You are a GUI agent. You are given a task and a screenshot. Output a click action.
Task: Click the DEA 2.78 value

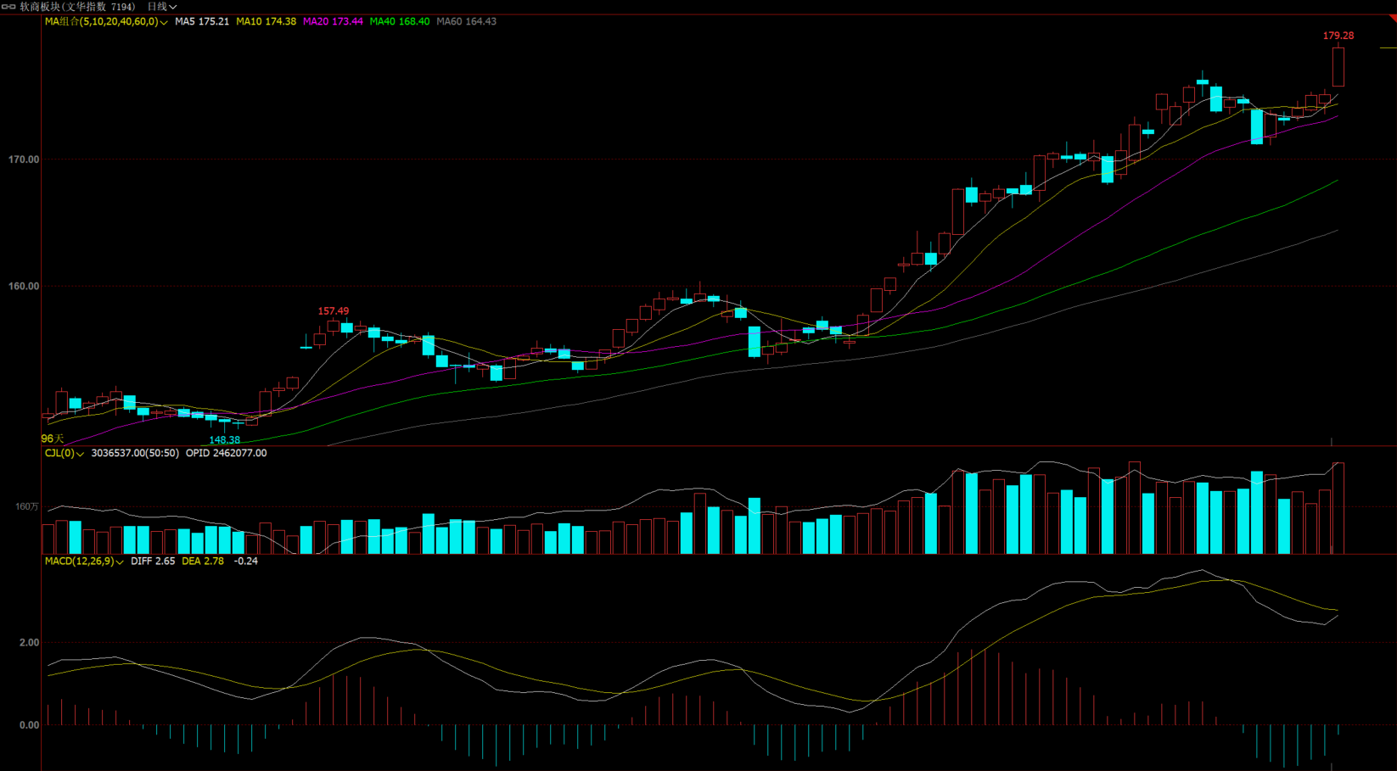point(203,561)
